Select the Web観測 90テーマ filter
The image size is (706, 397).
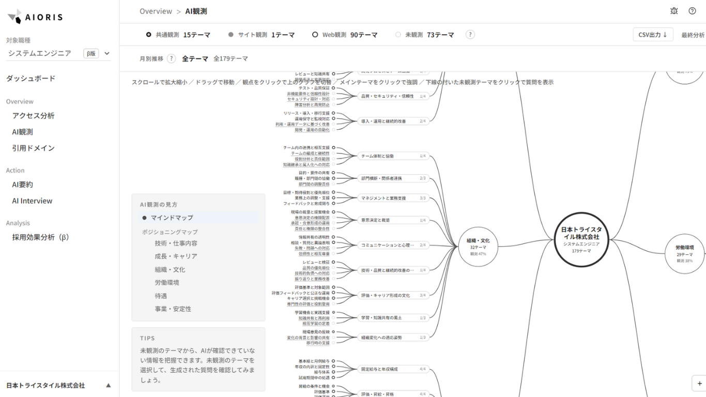coord(345,35)
